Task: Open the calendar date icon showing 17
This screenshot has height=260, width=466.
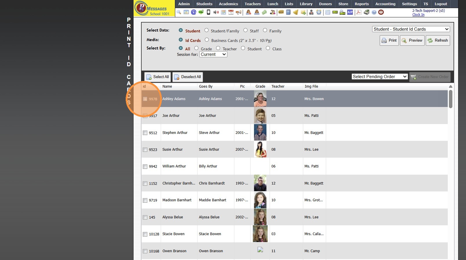Action: pyautogui.click(x=231, y=12)
